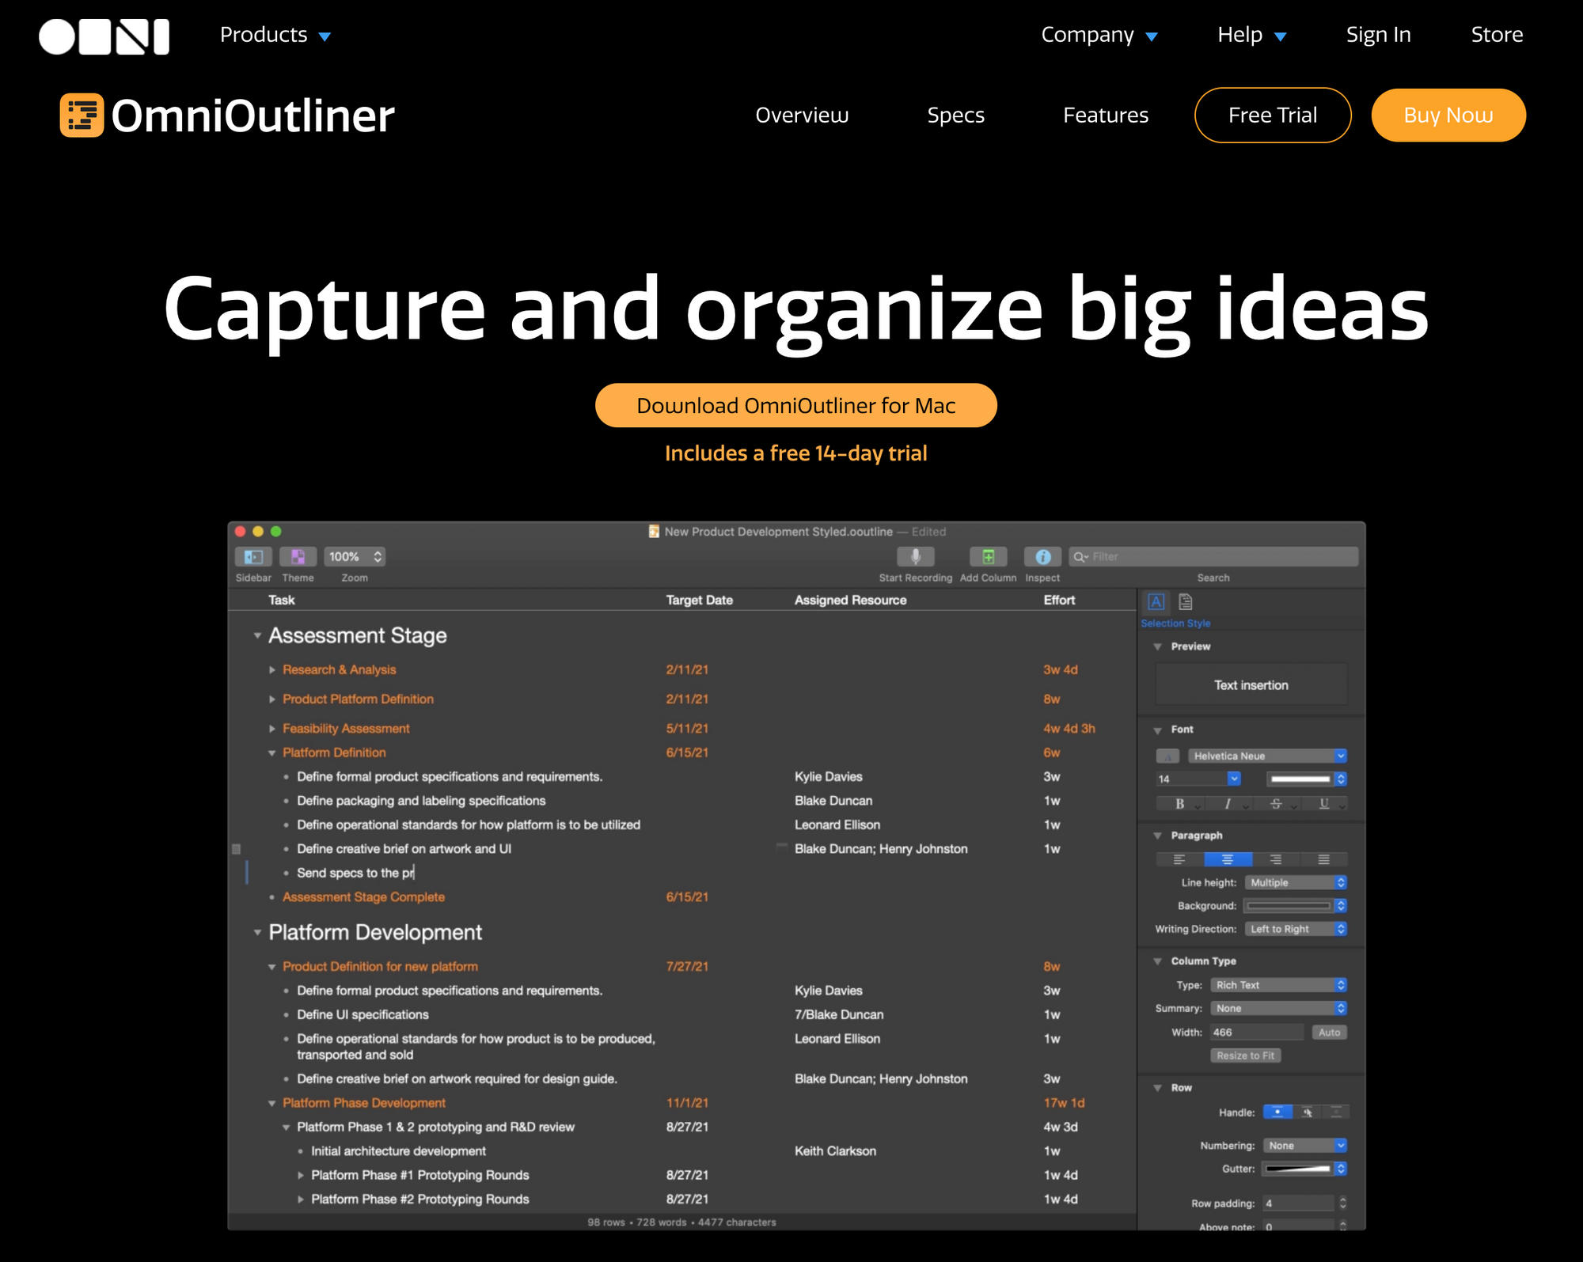Open the Line height Multiple dropdown

point(1296,883)
